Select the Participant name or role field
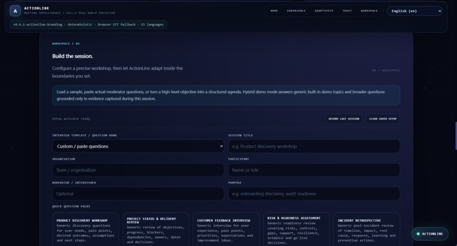The image size is (457, 246). pos(314,170)
